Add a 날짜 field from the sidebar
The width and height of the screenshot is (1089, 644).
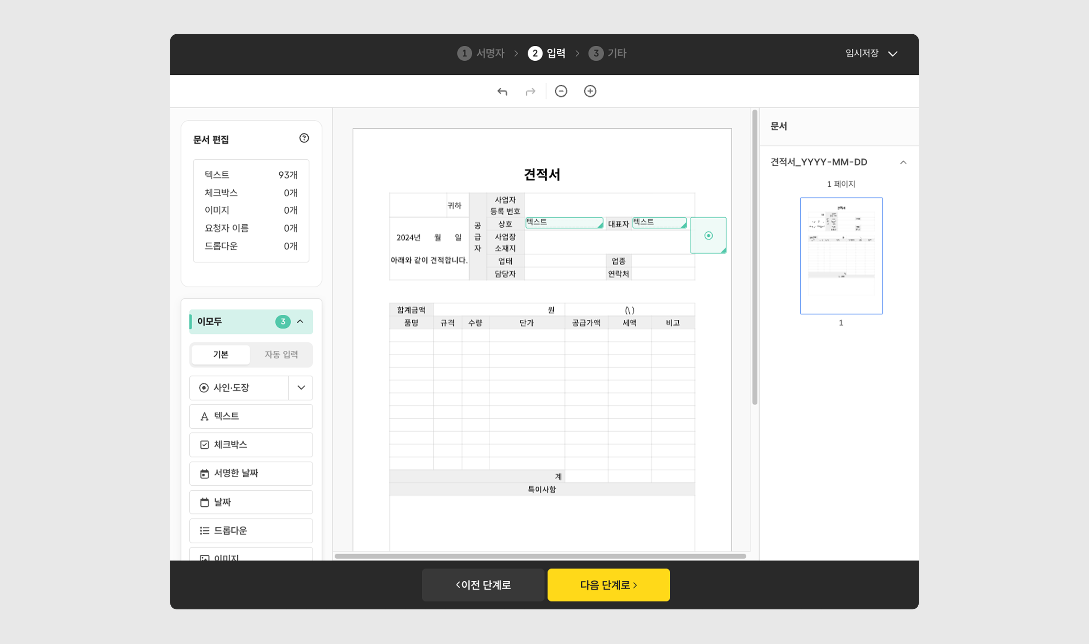(251, 502)
